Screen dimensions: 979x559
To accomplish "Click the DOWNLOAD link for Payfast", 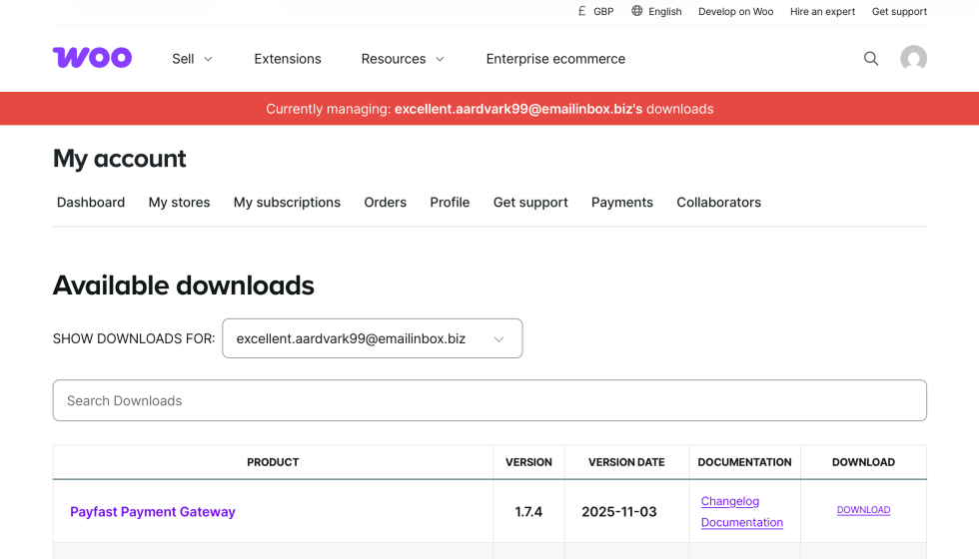I will tap(863, 510).
